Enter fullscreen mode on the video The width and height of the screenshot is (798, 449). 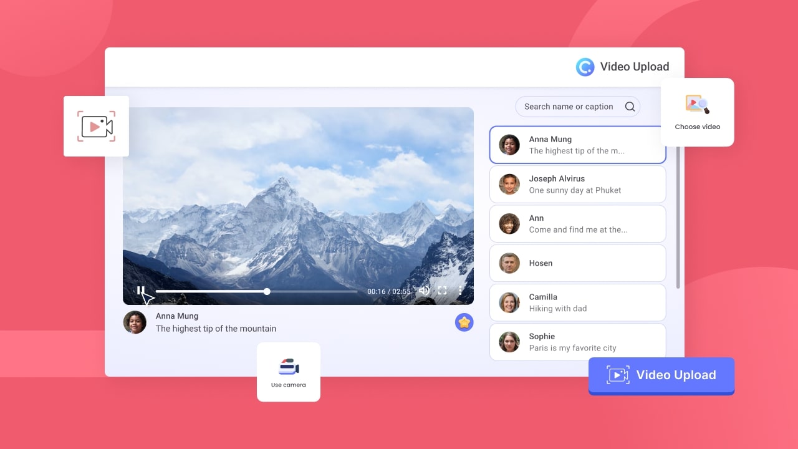click(x=442, y=291)
